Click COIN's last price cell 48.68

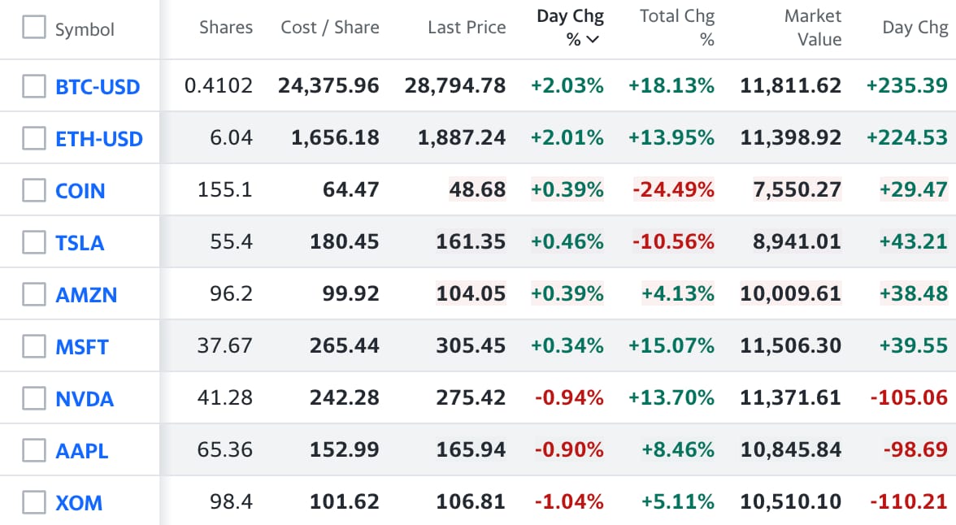(477, 190)
